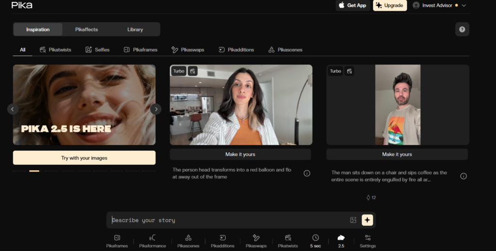Click Try with your images
Screen dimensions: 496x251
84,157
